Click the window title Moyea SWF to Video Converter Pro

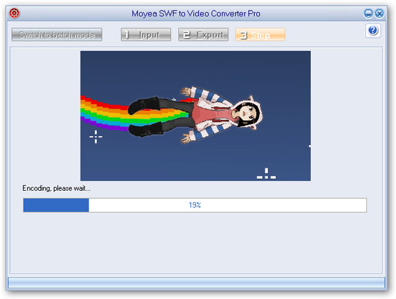pyautogui.click(x=196, y=13)
